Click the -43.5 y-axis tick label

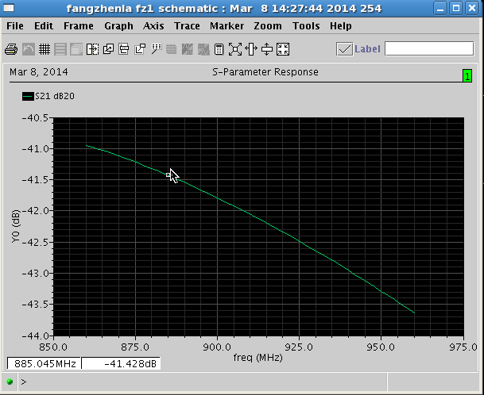[x=35, y=305]
